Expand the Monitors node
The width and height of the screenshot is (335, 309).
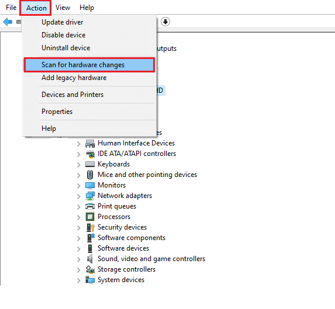coord(78,186)
